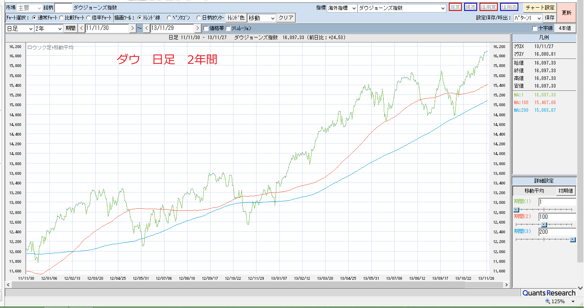
Task: Select the 通常チャート radio button
Action: (34, 18)
